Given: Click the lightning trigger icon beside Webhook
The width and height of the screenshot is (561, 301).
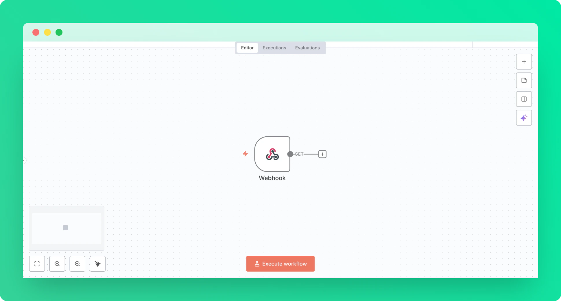Looking at the screenshot, I should point(245,154).
